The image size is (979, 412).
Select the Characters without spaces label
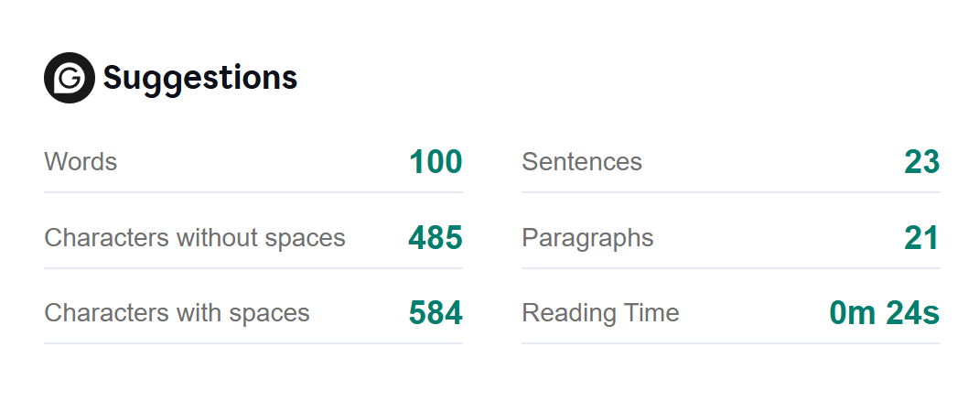195,238
